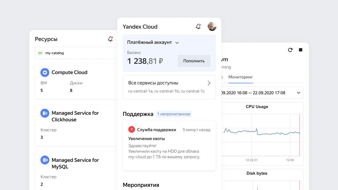Open the date range selector dropdown
This screenshot has width=338, height=190.
[298, 93]
